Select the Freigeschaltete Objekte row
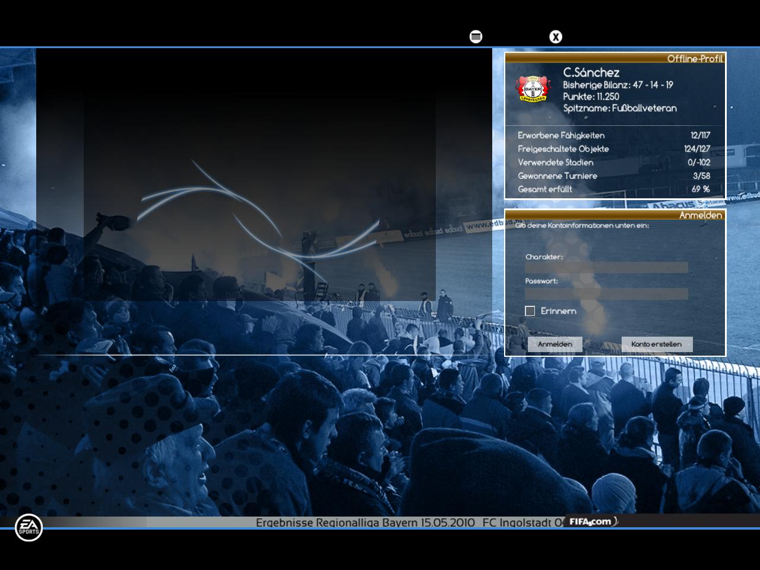The image size is (760, 570). [x=614, y=149]
